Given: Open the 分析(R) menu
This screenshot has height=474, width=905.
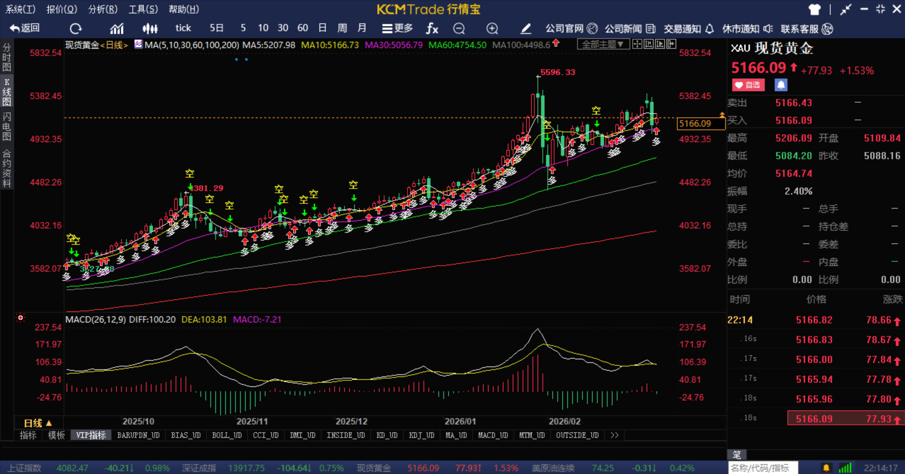Looking at the screenshot, I should point(102,9).
